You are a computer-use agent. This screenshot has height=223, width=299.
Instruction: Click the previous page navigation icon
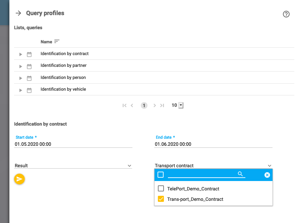point(132,105)
